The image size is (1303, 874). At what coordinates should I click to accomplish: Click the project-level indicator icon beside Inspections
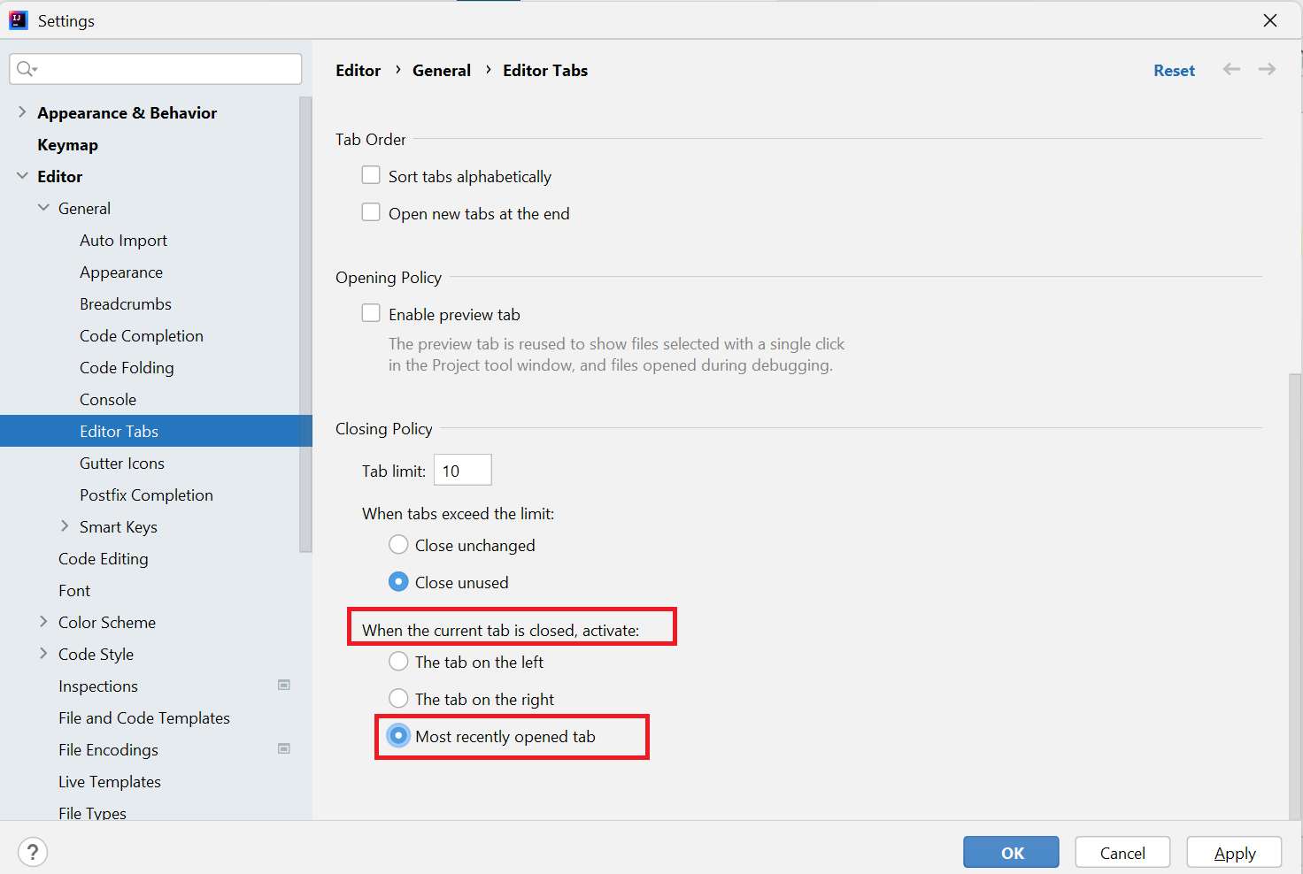(x=284, y=685)
